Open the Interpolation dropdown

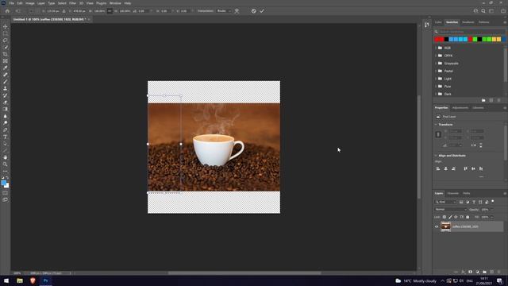[224, 11]
